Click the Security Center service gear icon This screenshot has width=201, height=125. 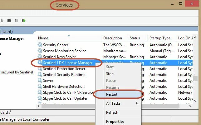40,45
